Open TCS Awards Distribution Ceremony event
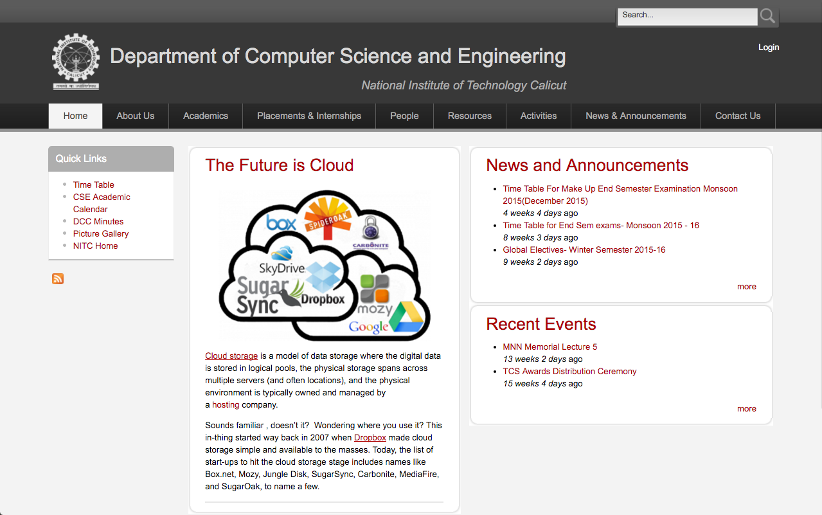The width and height of the screenshot is (822, 515). (570, 371)
